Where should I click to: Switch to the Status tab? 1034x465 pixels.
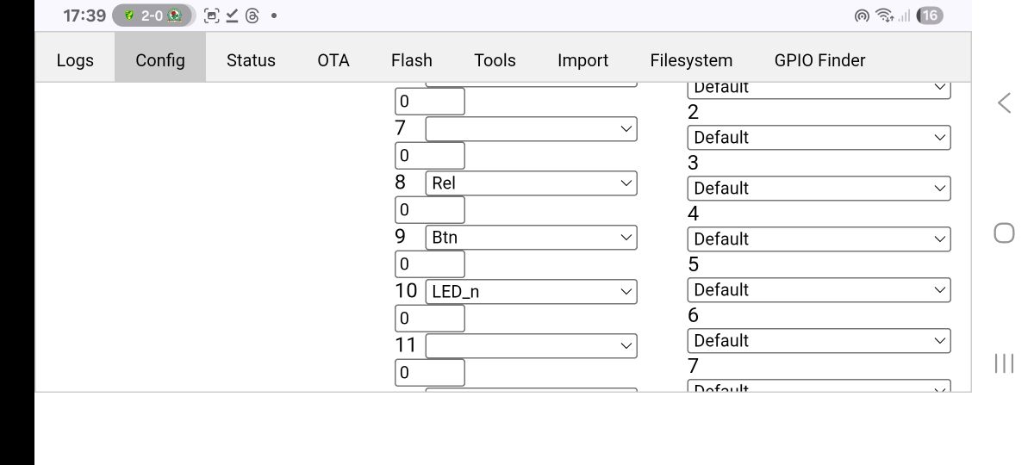tap(251, 60)
